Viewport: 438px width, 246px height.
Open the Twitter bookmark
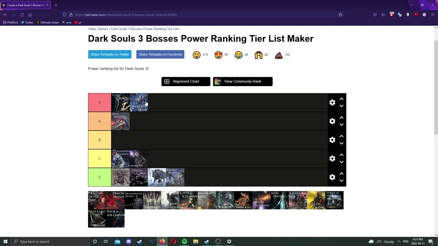(27, 23)
